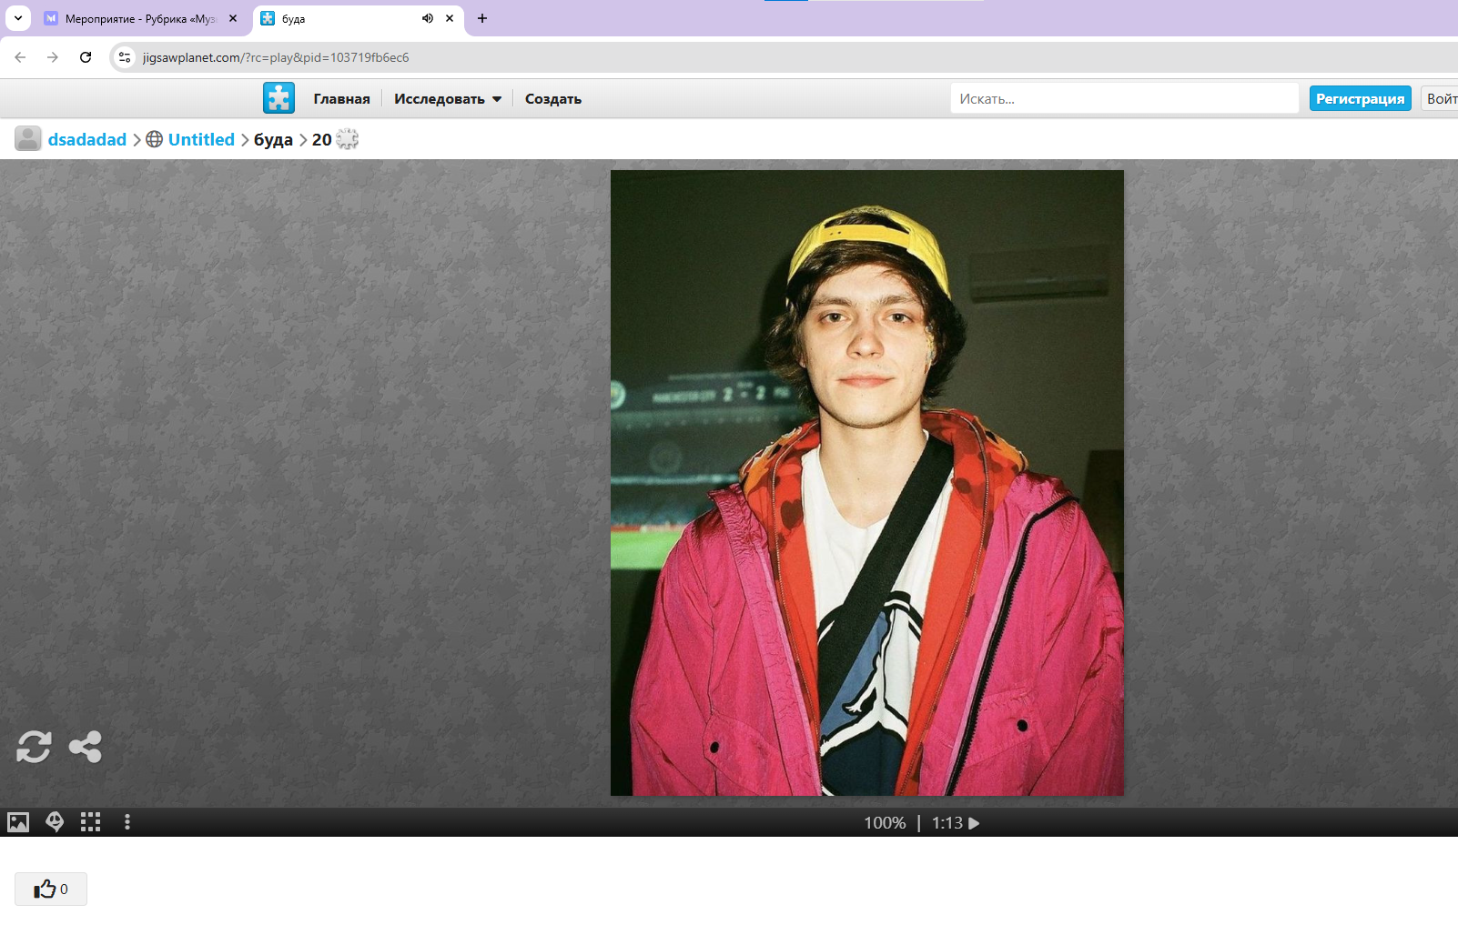Show the puzzle image preview
Viewport: 1458px width, 945px height.
pos(18,822)
